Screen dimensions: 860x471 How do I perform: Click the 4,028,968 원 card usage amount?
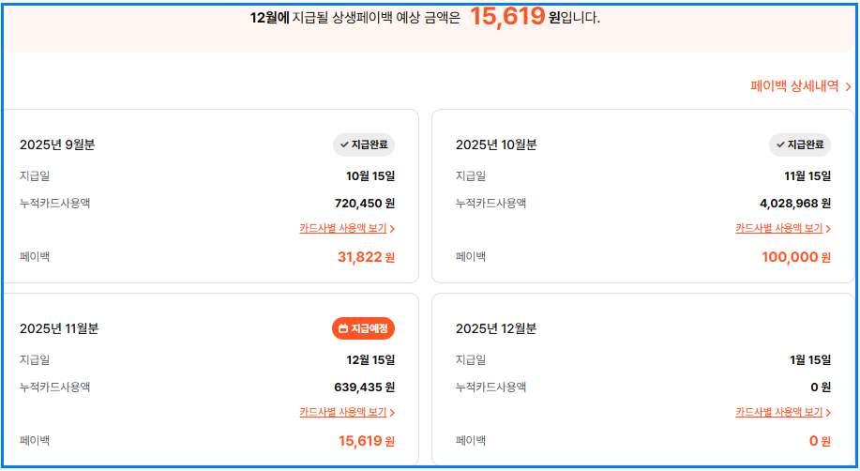tap(795, 203)
